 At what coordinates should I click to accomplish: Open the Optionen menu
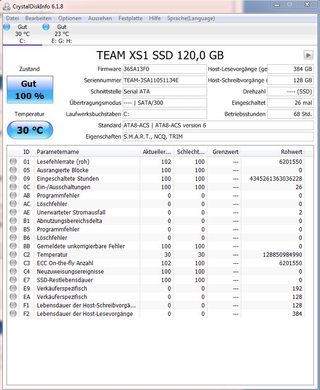click(70, 18)
